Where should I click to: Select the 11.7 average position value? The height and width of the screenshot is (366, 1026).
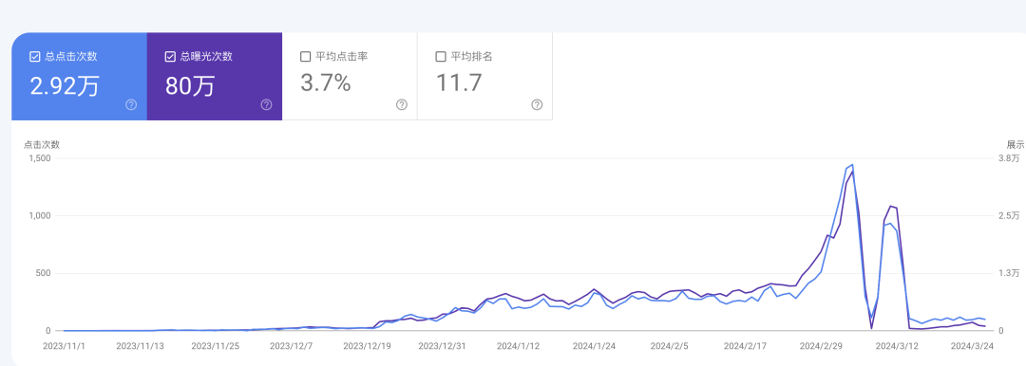459,83
